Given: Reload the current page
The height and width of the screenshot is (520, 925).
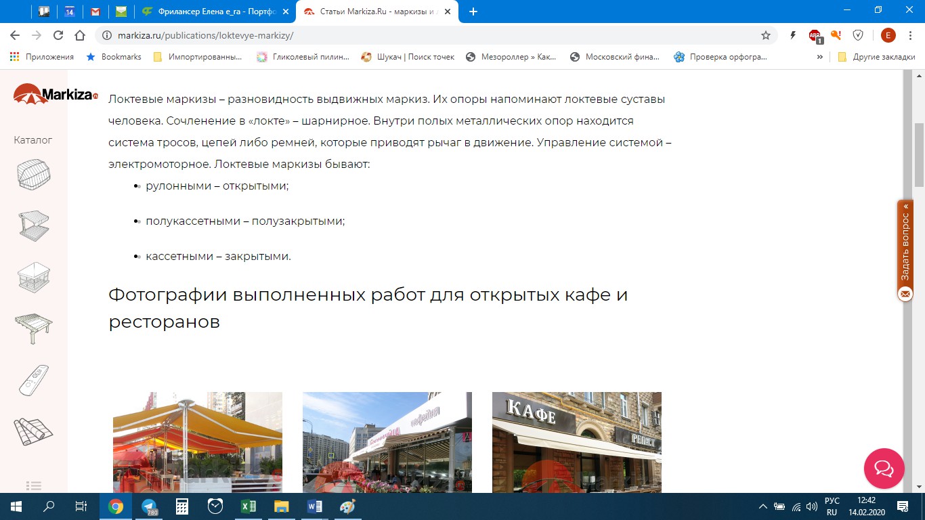Looking at the screenshot, I should tap(58, 35).
